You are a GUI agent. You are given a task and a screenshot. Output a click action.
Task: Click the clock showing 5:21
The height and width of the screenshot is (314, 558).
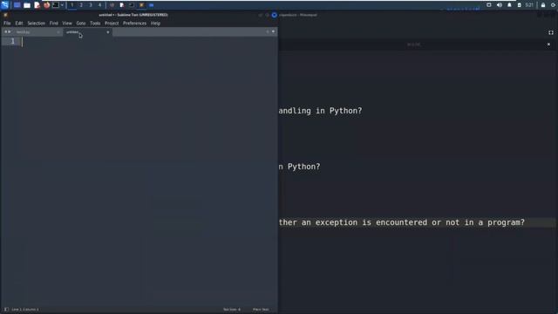(529, 5)
